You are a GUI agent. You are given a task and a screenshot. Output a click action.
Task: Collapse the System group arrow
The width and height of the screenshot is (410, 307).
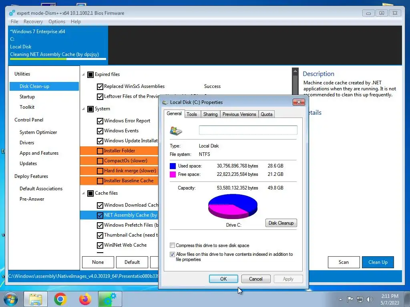tap(83, 109)
